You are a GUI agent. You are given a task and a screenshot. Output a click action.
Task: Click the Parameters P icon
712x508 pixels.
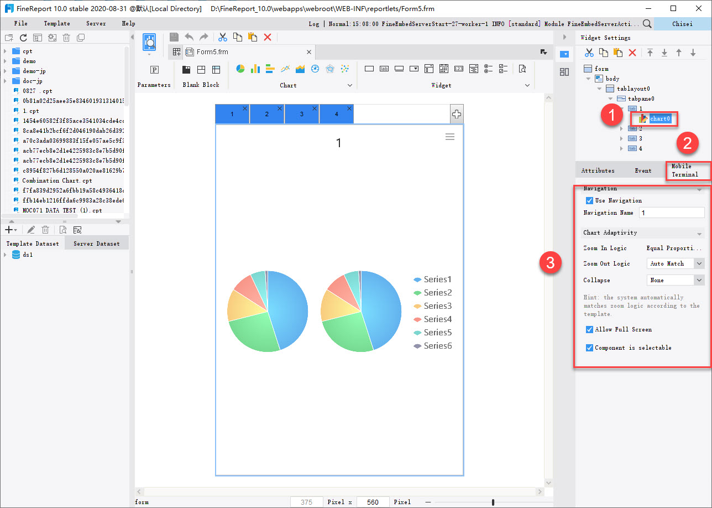tap(154, 70)
